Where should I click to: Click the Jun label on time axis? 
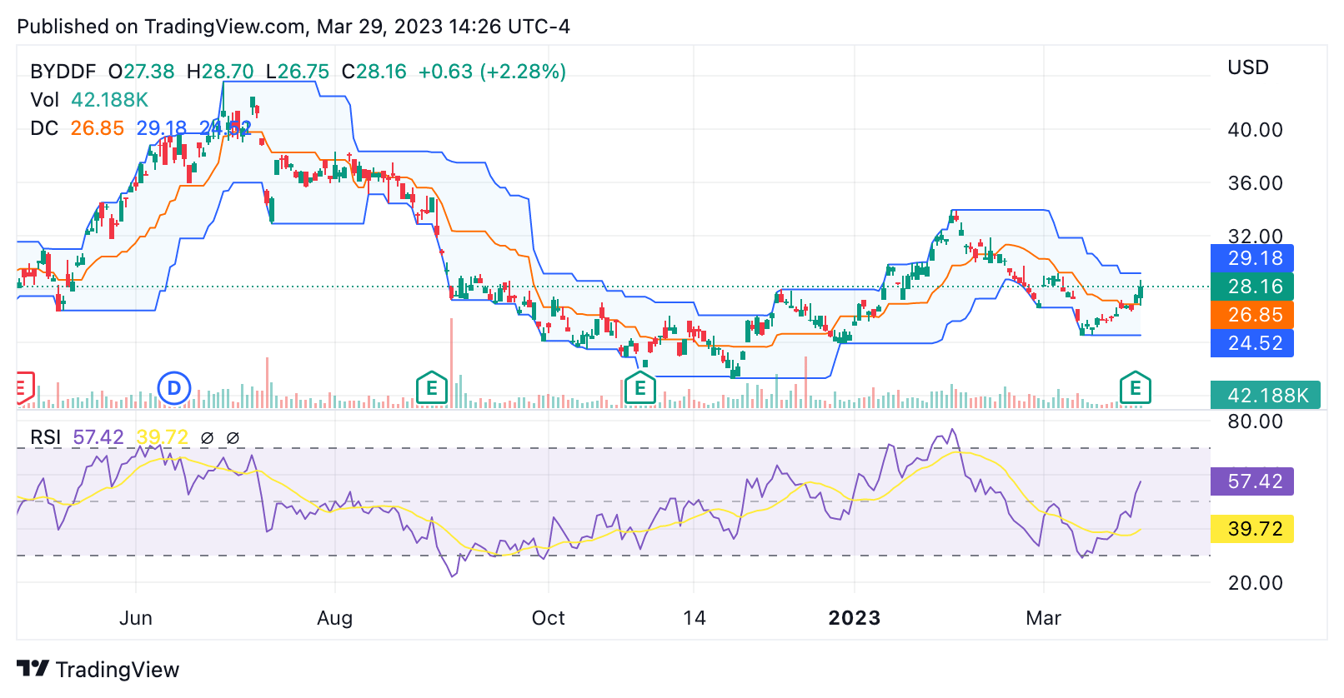[x=136, y=618]
